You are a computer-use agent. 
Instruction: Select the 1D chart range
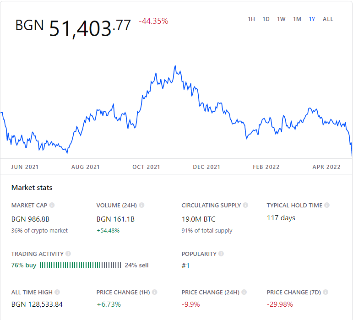coord(266,19)
